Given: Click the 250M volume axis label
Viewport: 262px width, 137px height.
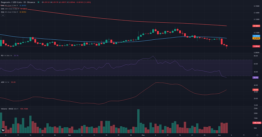Looking at the screenshot, I should pyautogui.click(x=256, y=109).
